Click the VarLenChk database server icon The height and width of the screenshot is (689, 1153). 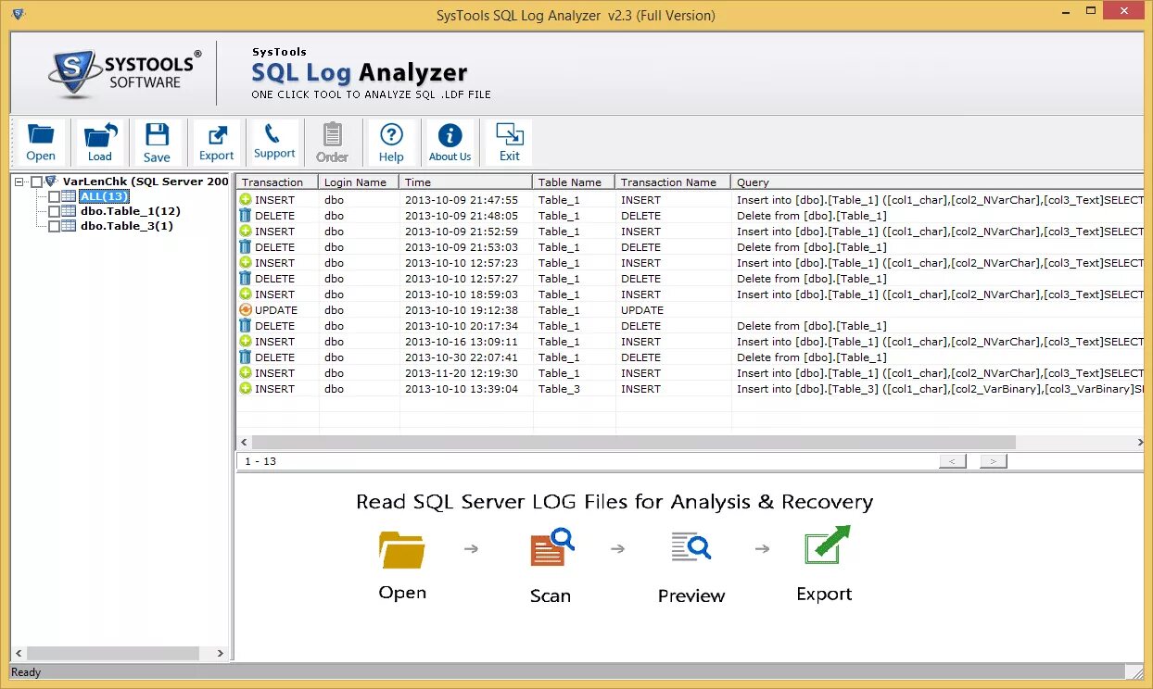click(51, 182)
